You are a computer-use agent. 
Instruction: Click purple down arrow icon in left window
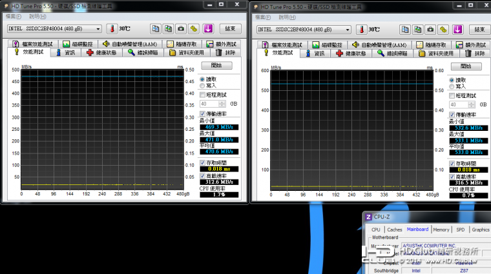(x=208, y=29)
